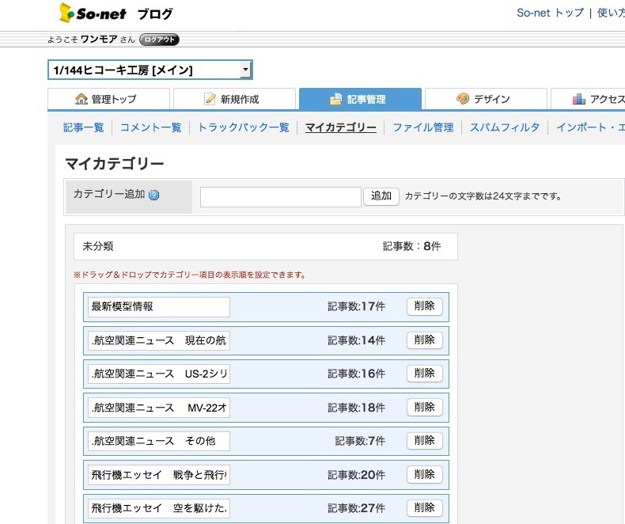Go to the デザイン tab

point(486,99)
